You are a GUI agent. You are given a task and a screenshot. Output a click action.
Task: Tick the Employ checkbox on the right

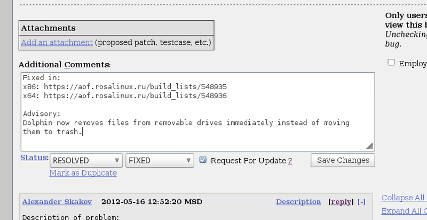(391, 63)
